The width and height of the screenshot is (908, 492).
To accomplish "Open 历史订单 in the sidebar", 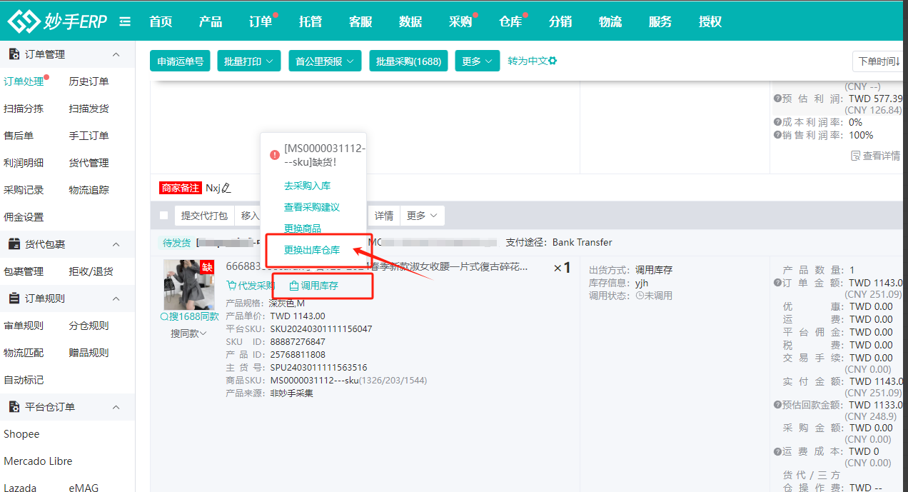I will click(x=89, y=81).
